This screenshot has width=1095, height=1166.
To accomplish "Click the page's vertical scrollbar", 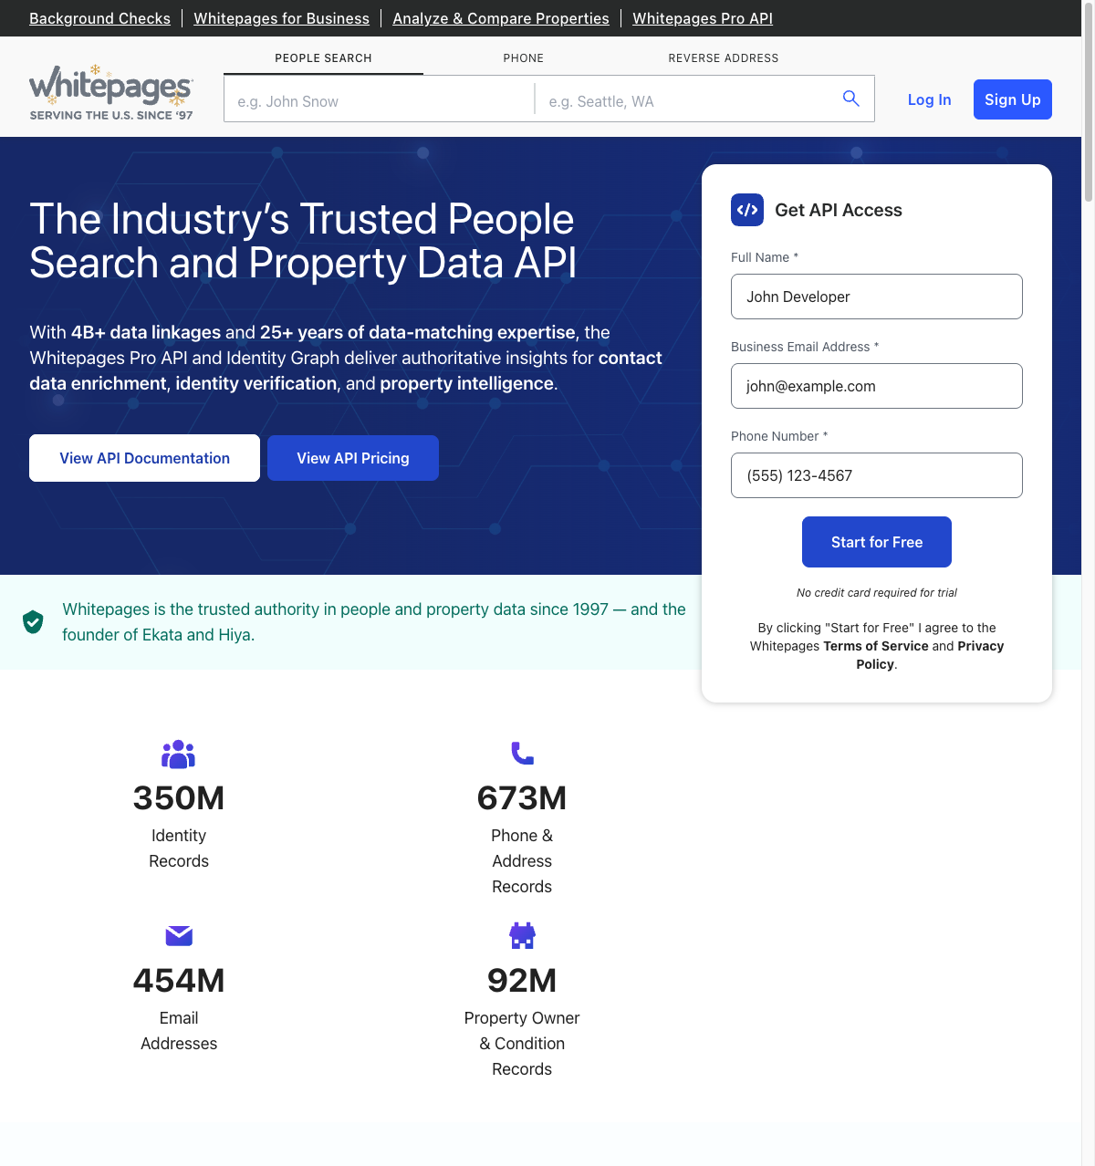I will click(1088, 100).
